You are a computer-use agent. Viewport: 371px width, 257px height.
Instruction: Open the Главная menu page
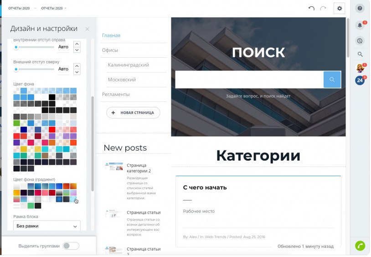[111, 35]
